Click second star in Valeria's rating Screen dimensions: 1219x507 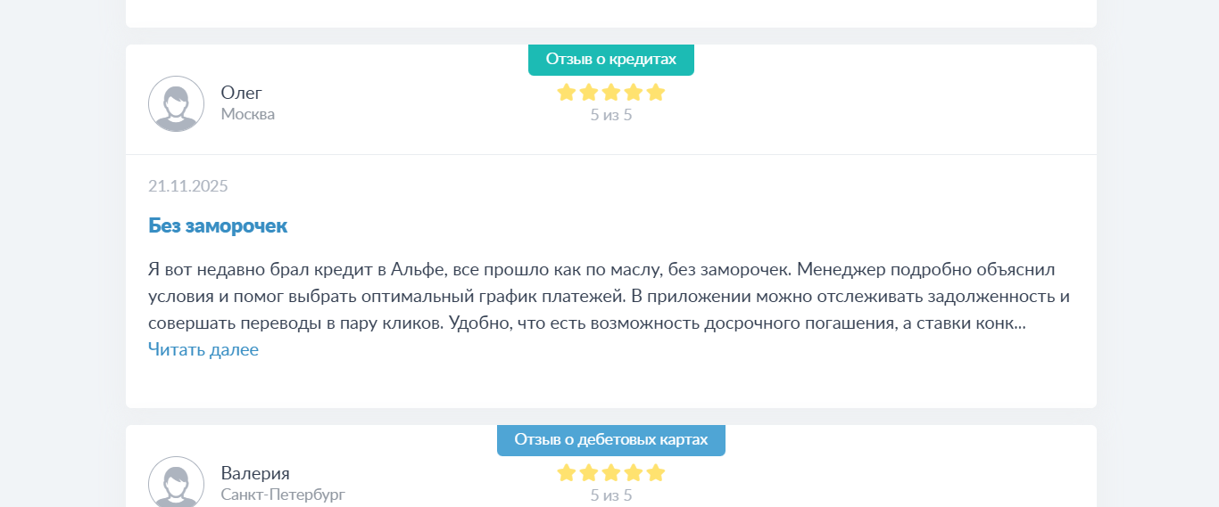tap(589, 472)
